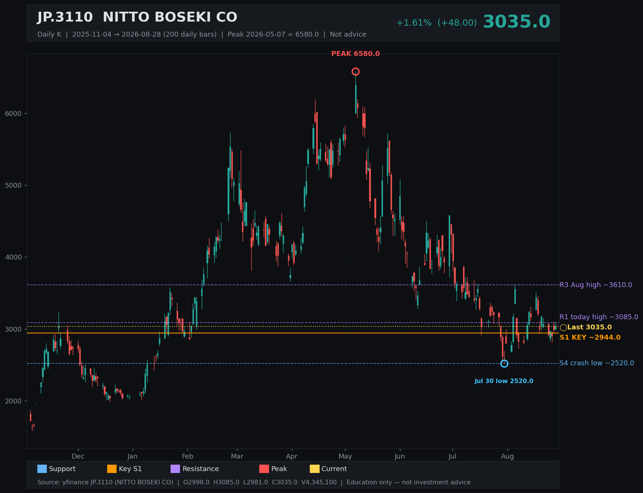Click the 'JP.3110' ticker code
643x493 pixels.
65,17
